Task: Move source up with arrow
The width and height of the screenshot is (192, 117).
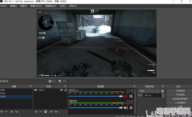Action: 51,111
